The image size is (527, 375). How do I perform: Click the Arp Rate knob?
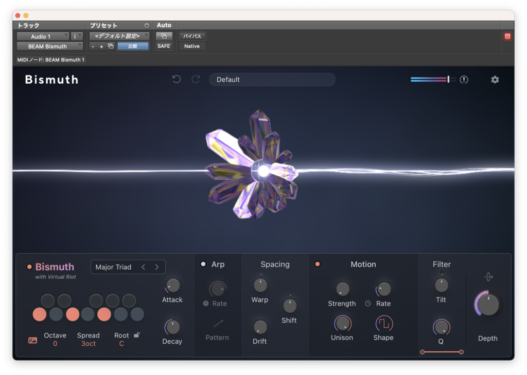click(218, 289)
